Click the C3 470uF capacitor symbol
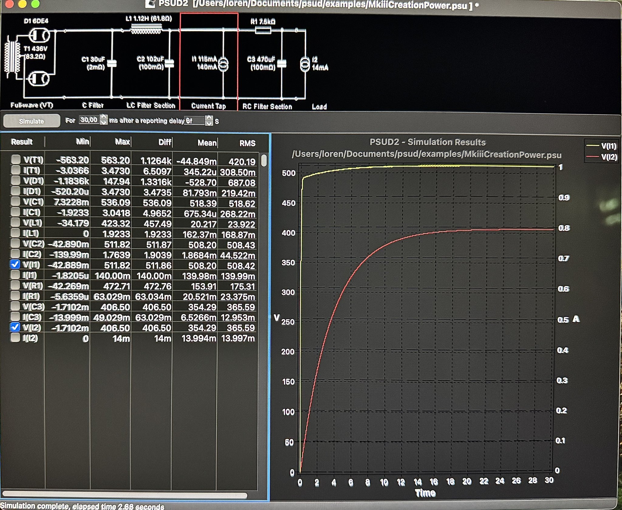Screen dimensions: 622x510 pos(282,64)
